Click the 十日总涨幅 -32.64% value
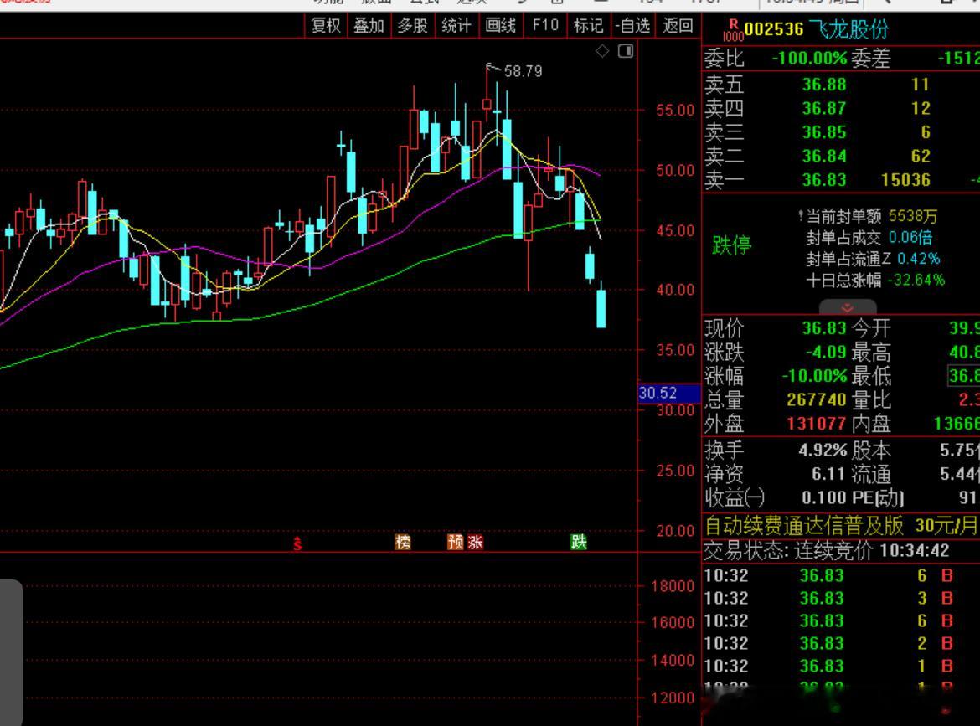This screenshot has height=726, width=980. (x=916, y=280)
